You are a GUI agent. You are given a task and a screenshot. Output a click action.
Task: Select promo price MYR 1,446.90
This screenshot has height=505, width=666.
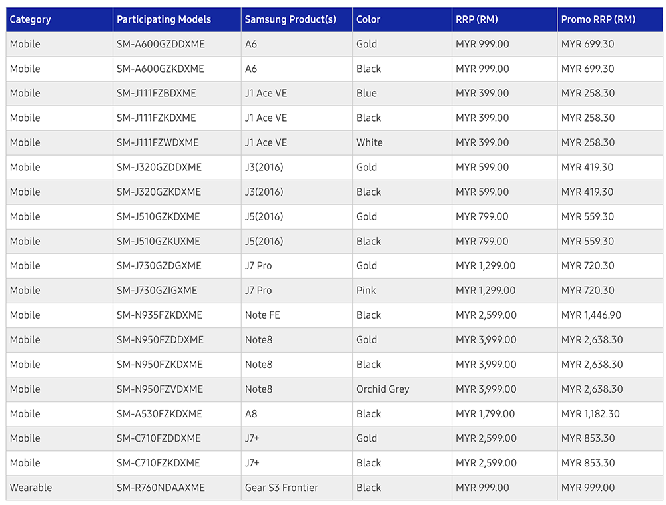(591, 315)
